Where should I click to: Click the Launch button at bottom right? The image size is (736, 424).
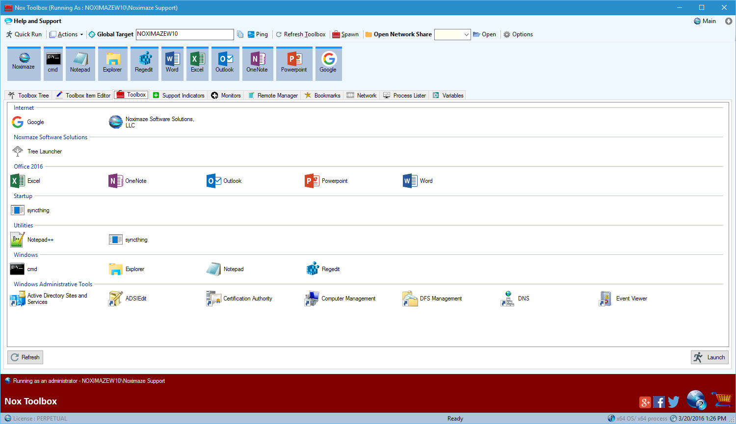tap(710, 357)
